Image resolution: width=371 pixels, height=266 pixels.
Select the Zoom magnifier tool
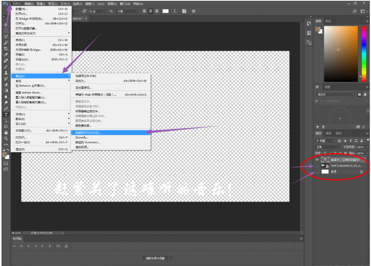(6, 138)
